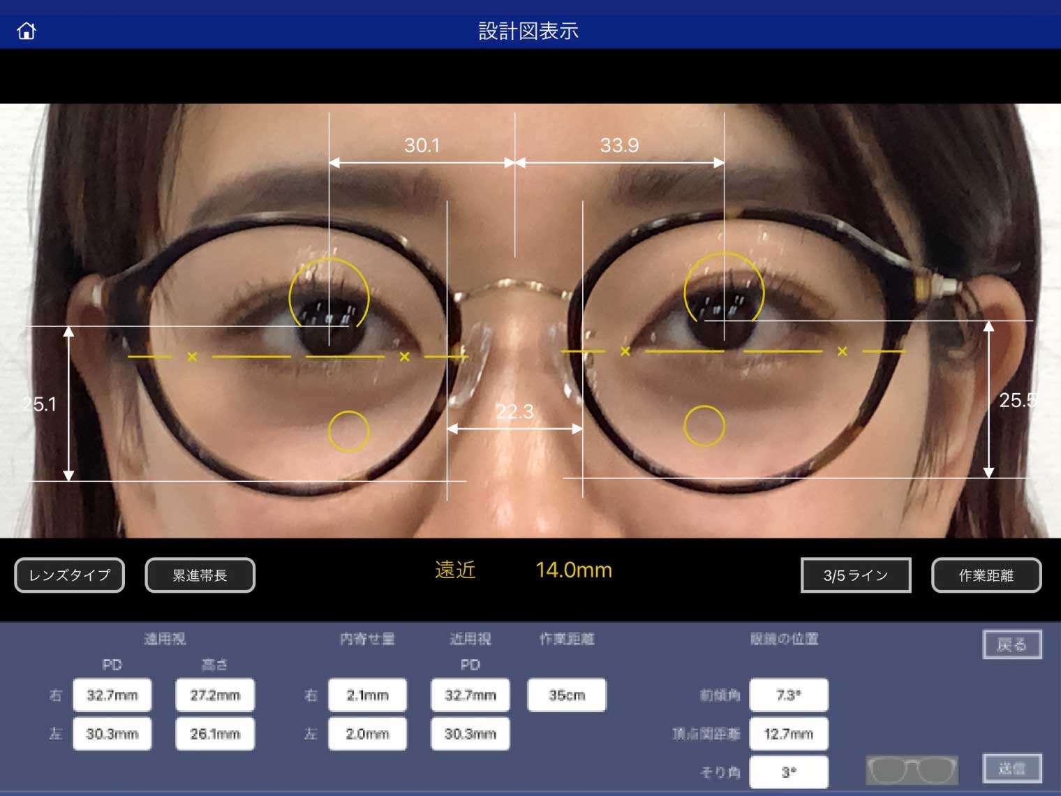Edit the 近用視 left PD 30.3mm field
This screenshot has height=796, width=1061.
[x=470, y=734]
